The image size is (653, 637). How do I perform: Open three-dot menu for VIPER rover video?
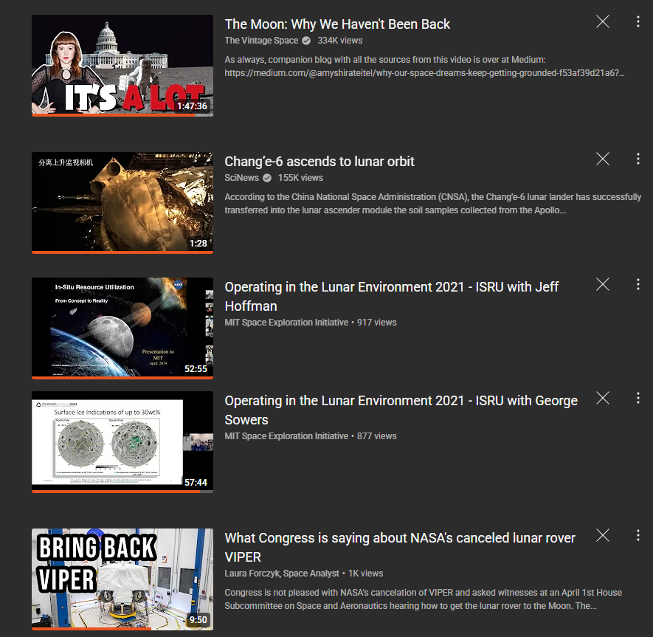pyautogui.click(x=638, y=535)
